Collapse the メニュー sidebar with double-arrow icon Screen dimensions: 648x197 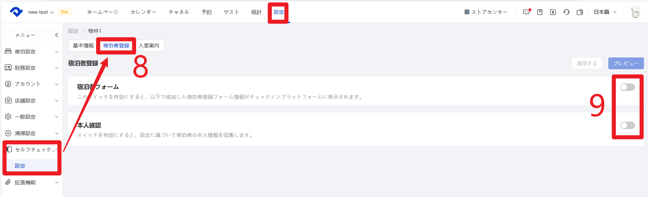(x=57, y=35)
